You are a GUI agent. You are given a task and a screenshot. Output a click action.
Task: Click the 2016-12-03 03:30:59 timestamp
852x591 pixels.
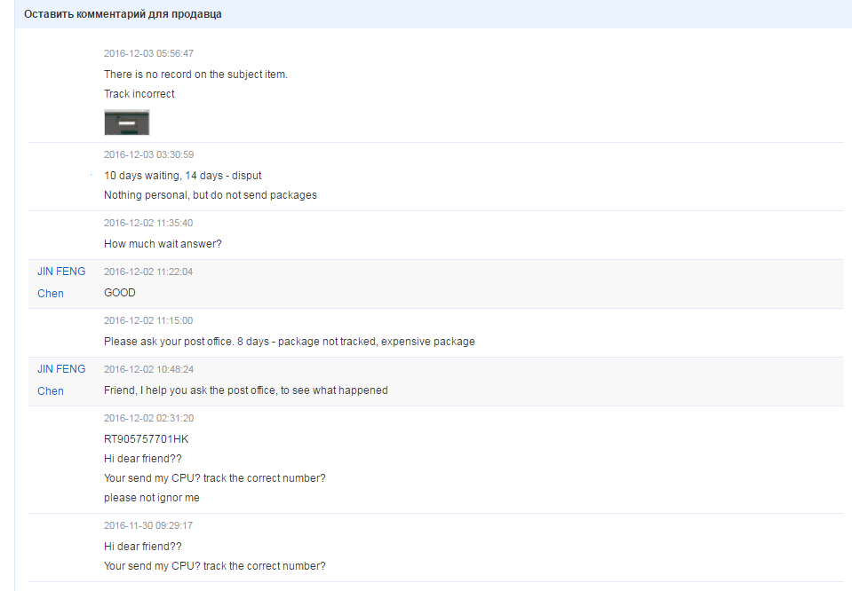click(148, 155)
